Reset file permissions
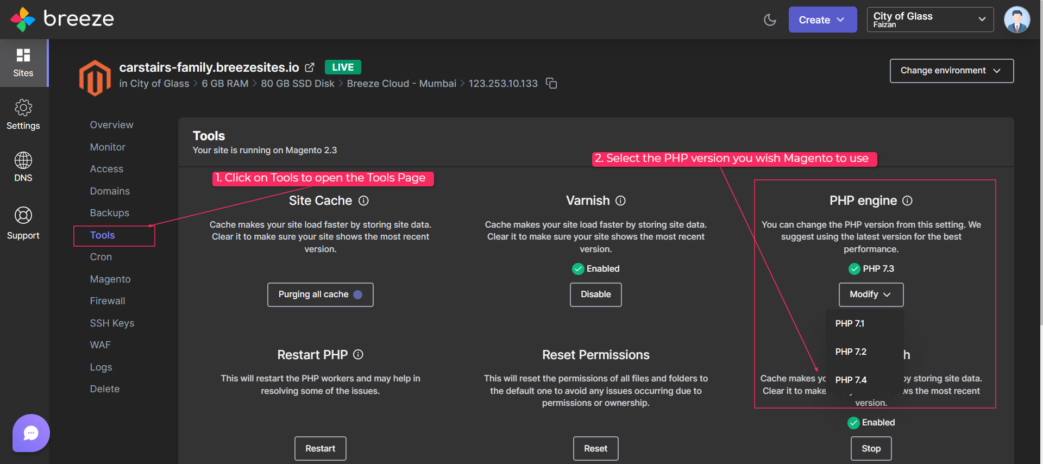This screenshot has height=464, width=1043. click(x=595, y=449)
